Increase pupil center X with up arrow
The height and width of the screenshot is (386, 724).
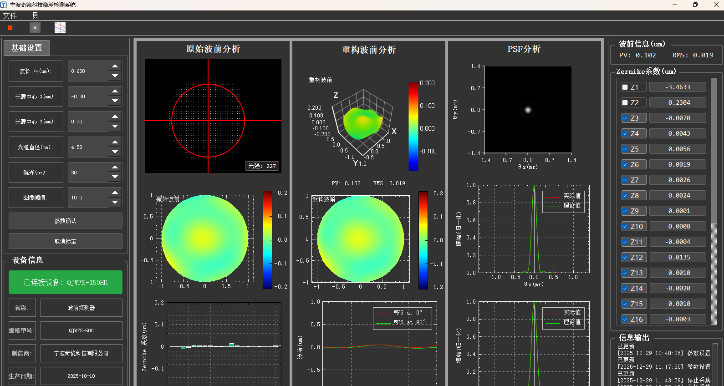(115, 91)
